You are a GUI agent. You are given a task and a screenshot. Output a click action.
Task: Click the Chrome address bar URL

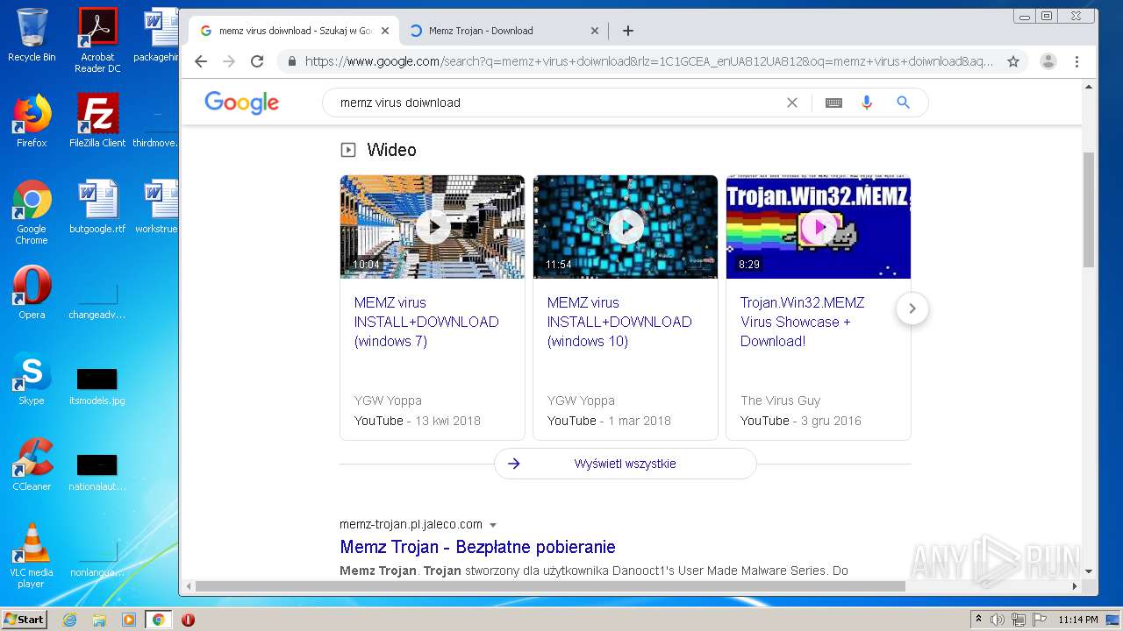coord(649,61)
